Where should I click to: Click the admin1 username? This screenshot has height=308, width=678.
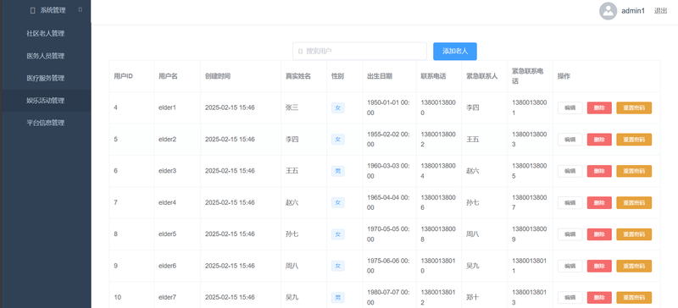click(x=633, y=11)
